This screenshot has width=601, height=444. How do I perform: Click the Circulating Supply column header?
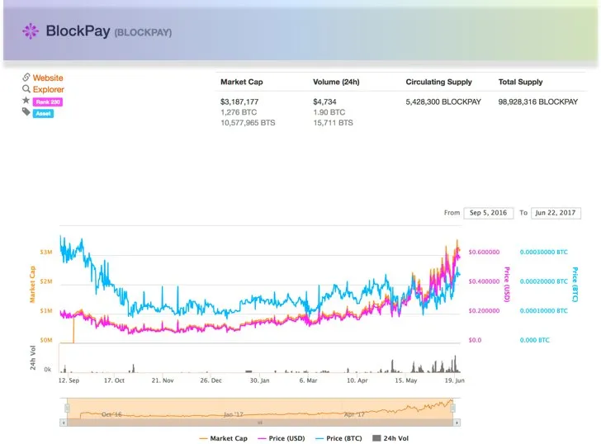(x=439, y=82)
